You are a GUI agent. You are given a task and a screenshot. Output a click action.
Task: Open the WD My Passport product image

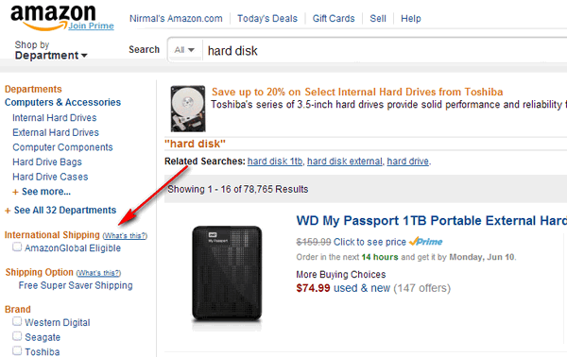[227, 276]
